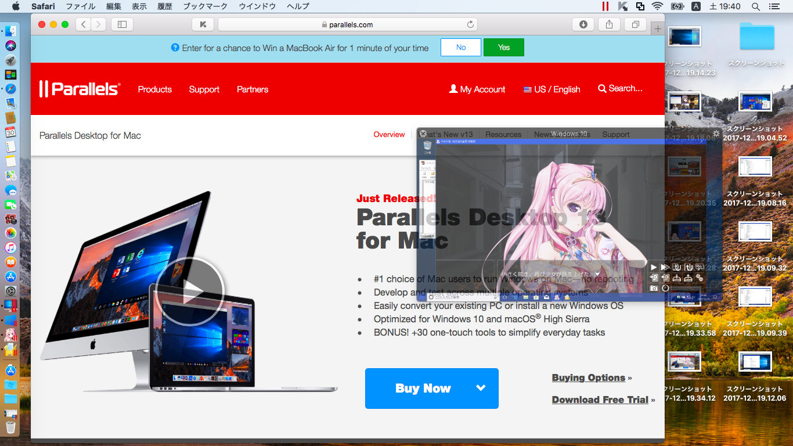This screenshot has height=446, width=793.
Task: Open Mission Control from the Dock
Action: 10,75
